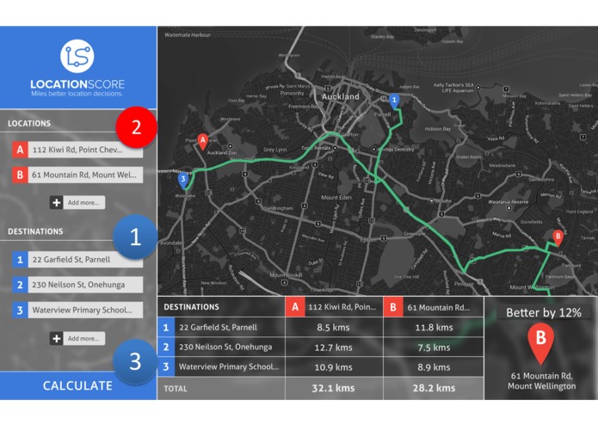Click the TOTAL row label
The image size is (598, 425).
(x=176, y=389)
